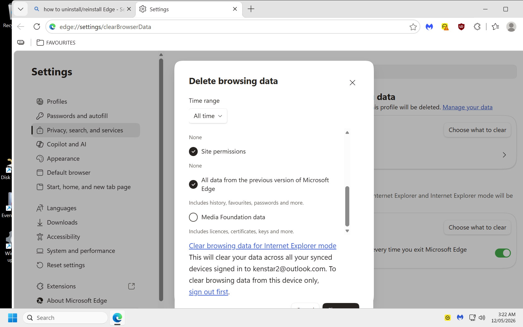Open About Microsoft Edge
Image resolution: width=523 pixels, height=327 pixels.
86,301
